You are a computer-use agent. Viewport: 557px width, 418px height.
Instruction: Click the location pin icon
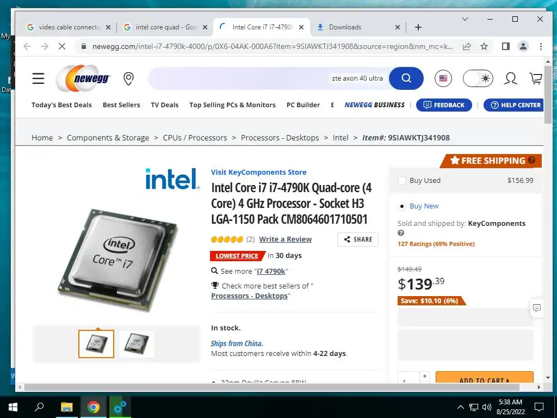point(128,78)
